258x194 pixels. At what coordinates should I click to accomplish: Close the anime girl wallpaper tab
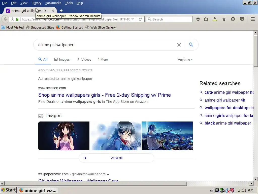click(x=53, y=11)
